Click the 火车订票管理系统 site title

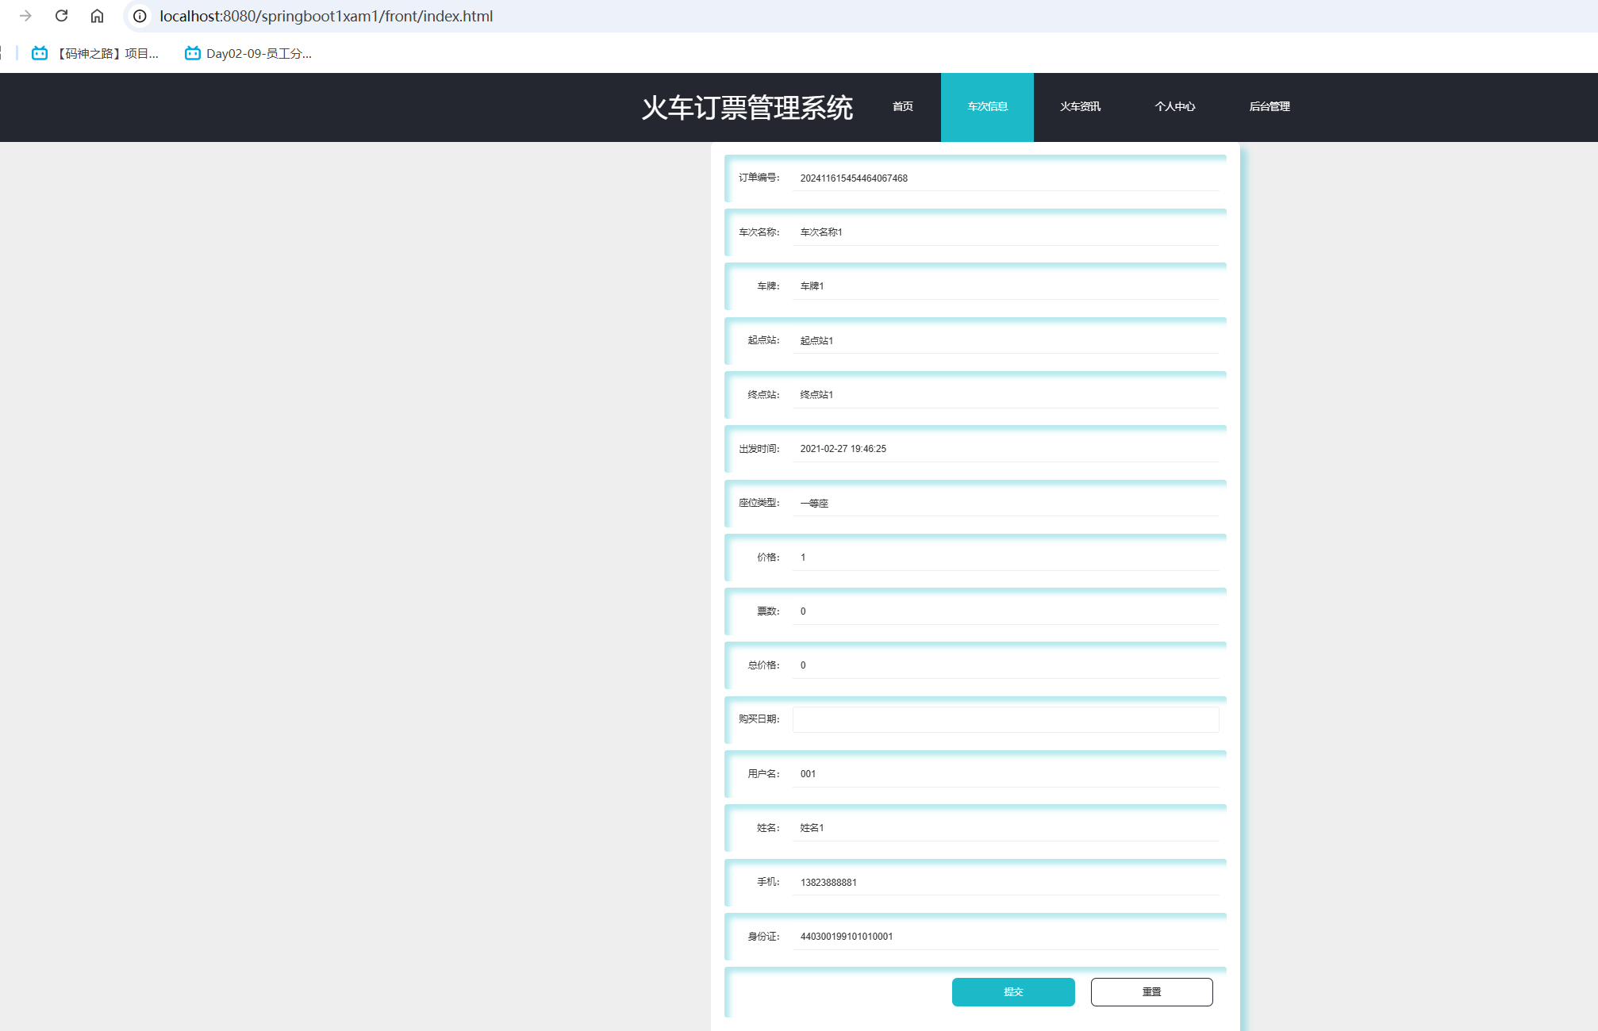(x=747, y=107)
